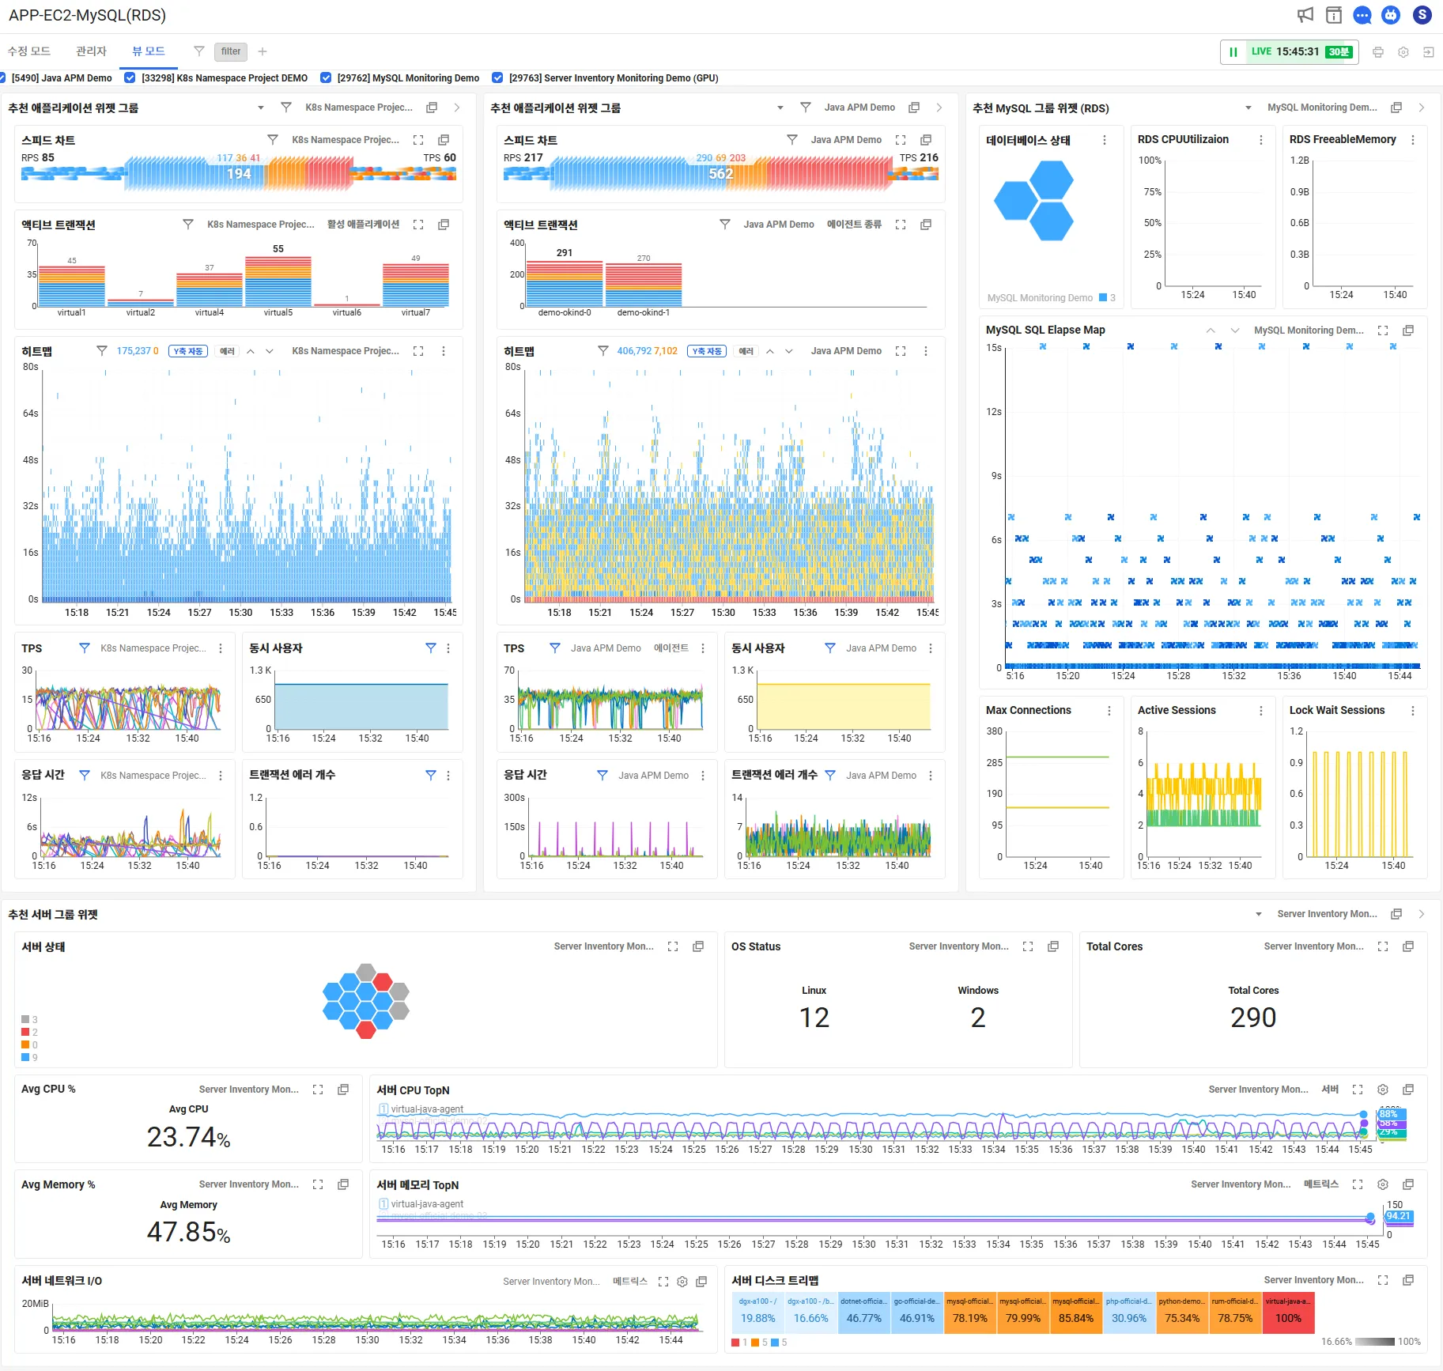Click filter icon on K8s 액티브 트랜잭션
This screenshot has width=1443, height=1371.
coord(188,225)
